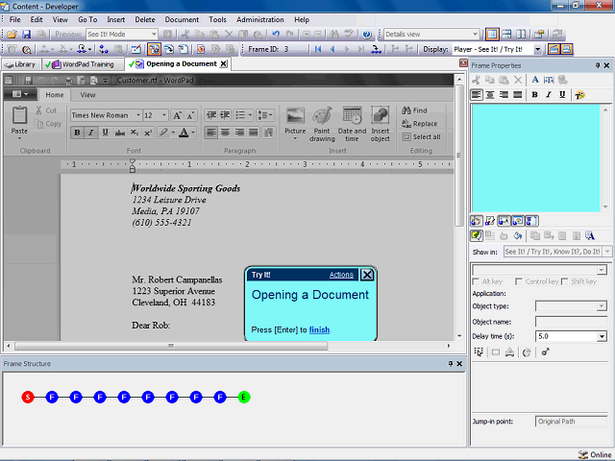
Task: Switch to the WordPad Training tab
Action: [x=83, y=64]
